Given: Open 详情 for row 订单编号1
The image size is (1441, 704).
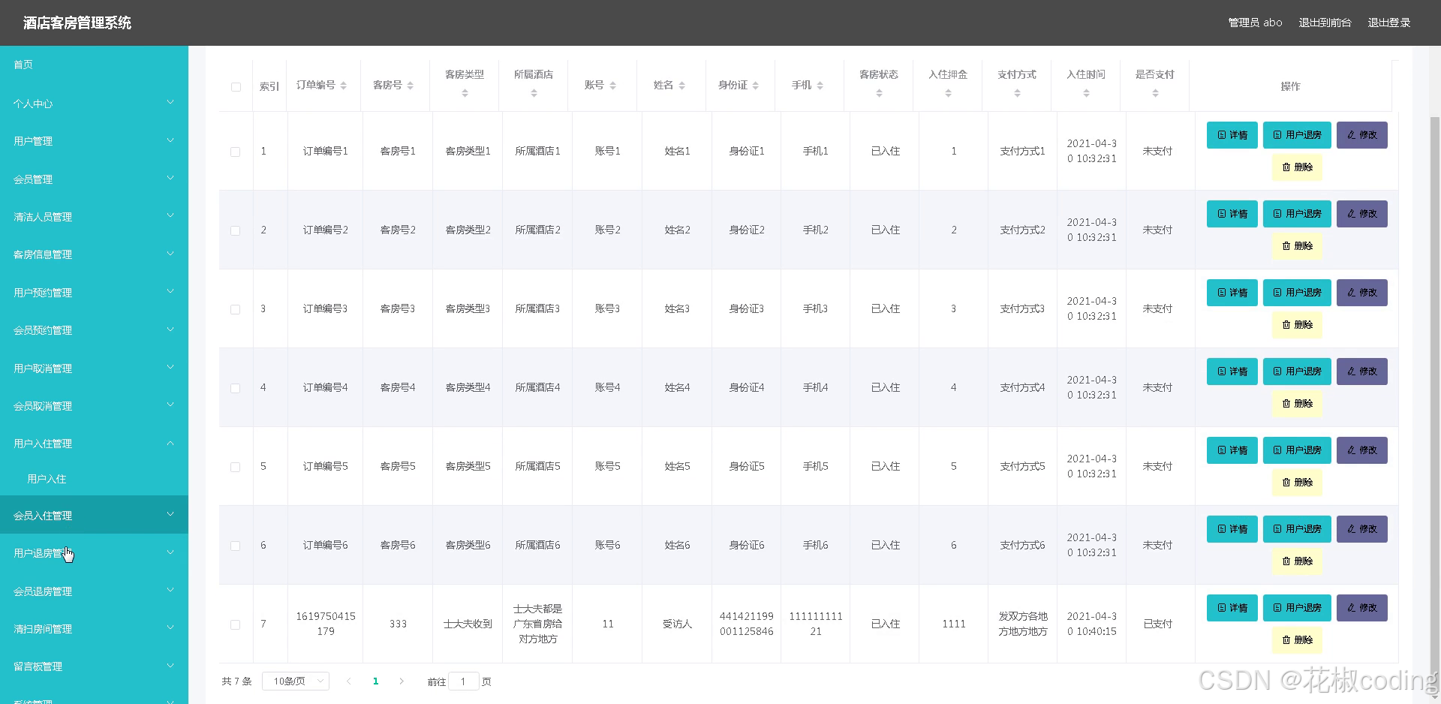Looking at the screenshot, I should [1232, 135].
